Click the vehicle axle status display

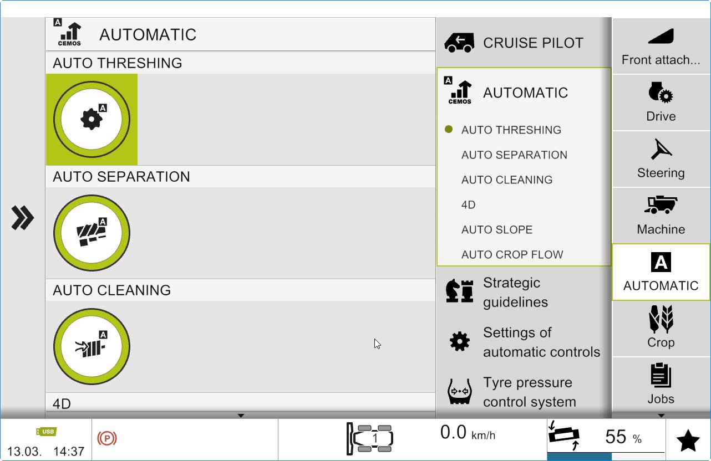(370, 439)
